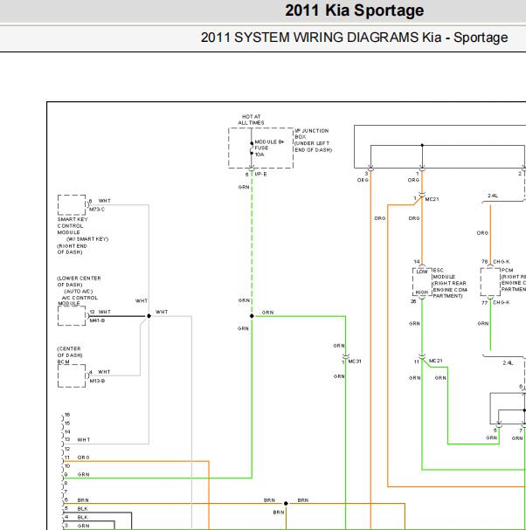Click the "M13-B" connector label

pos(97,381)
